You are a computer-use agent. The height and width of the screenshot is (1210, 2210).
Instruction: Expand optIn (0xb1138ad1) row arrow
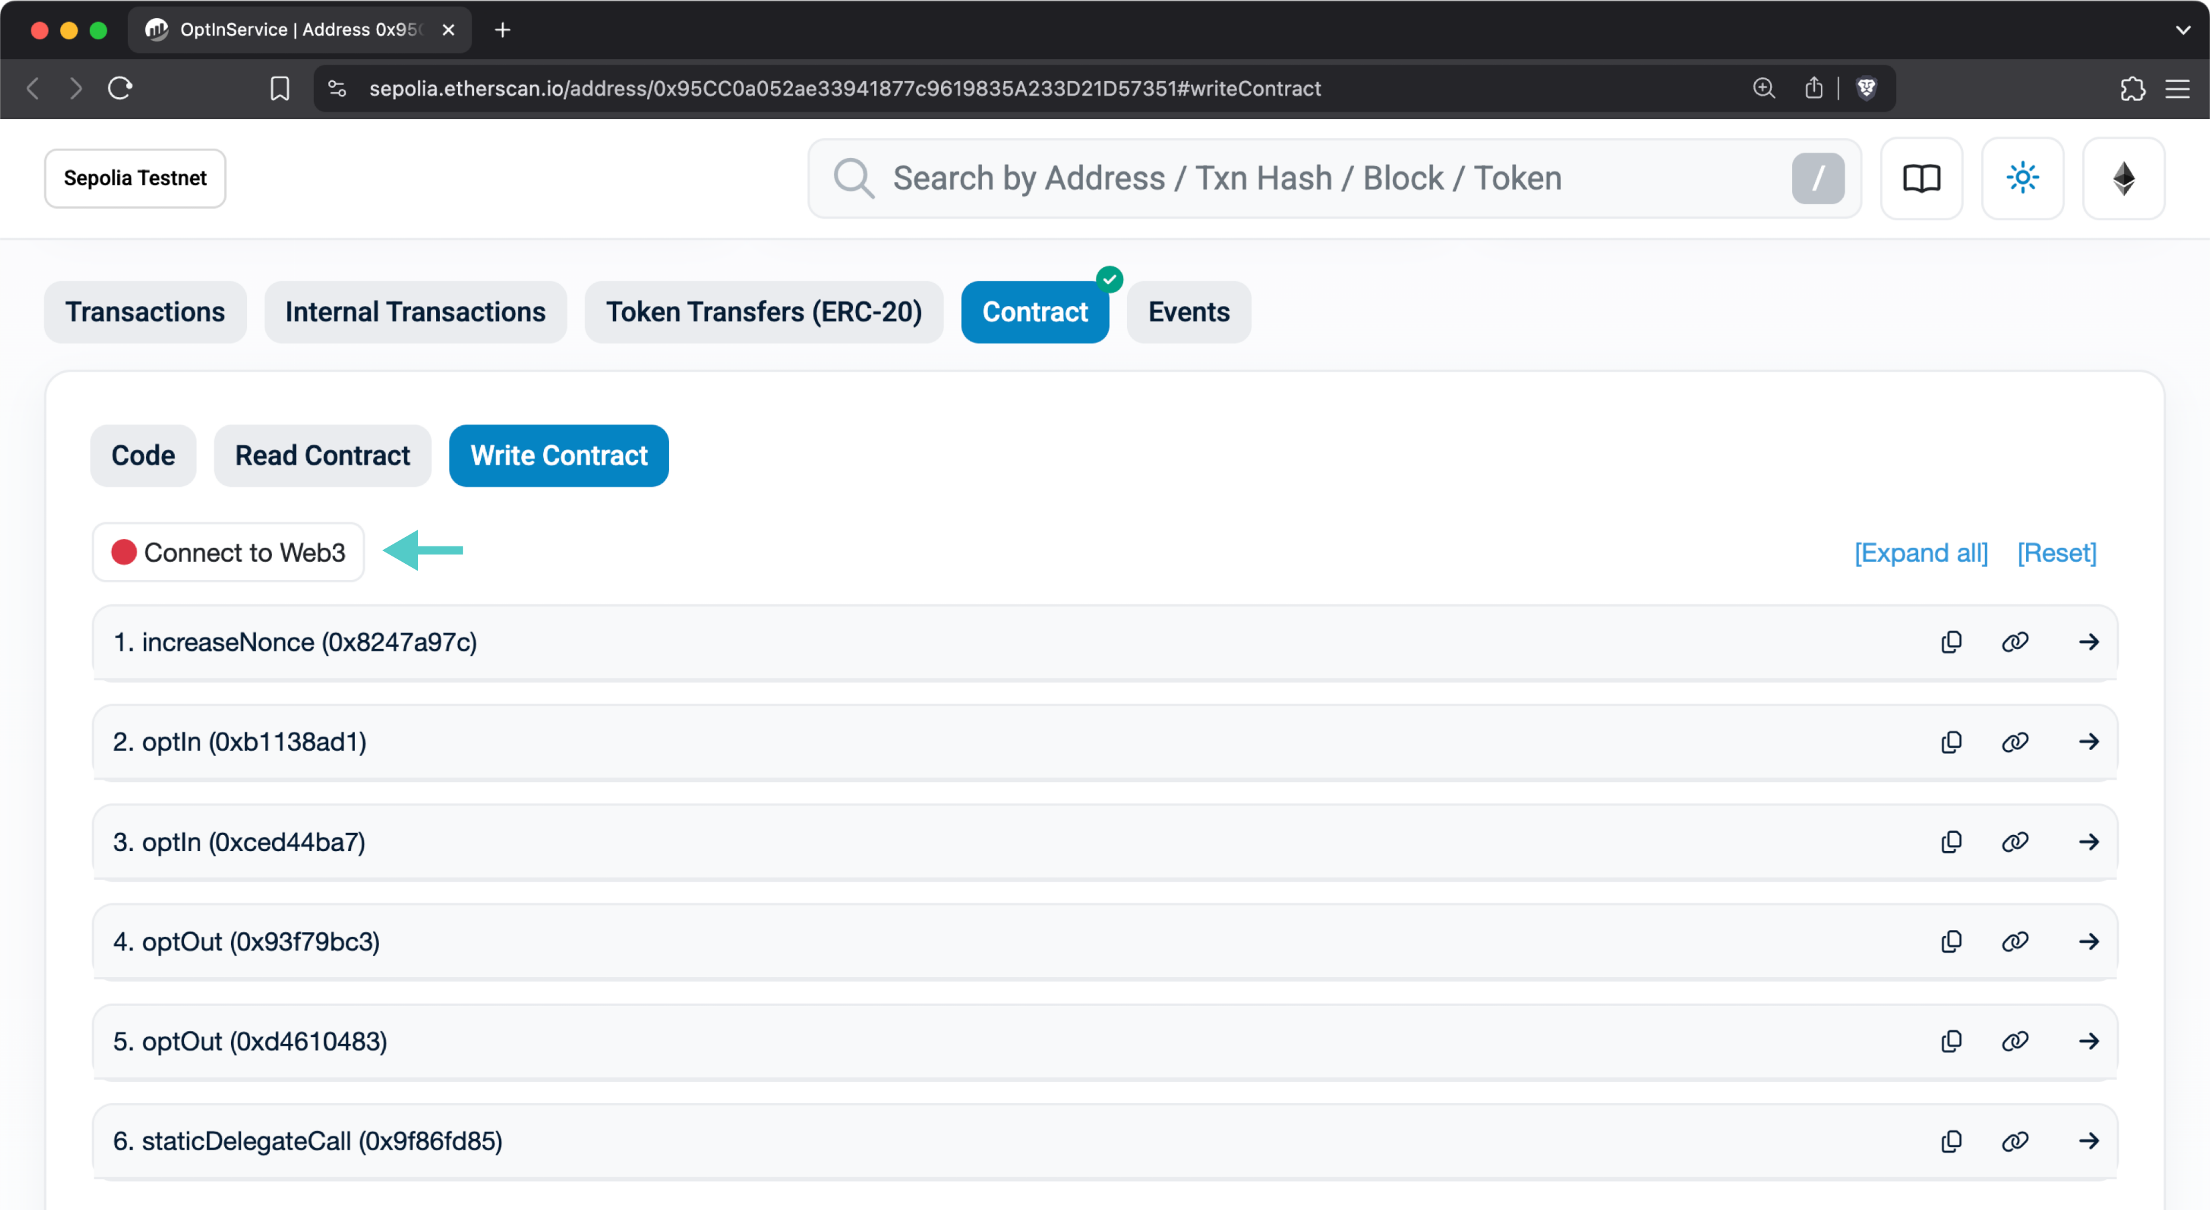tap(2089, 742)
